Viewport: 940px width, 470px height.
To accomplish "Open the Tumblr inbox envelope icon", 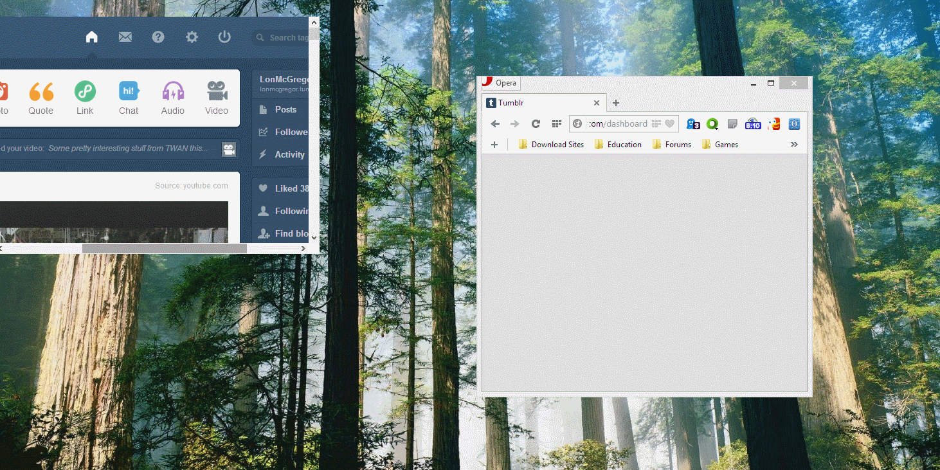I will [x=125, y=37].
